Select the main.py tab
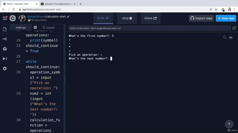Image resolution: width=238 pixels, height=133 pixels. (21, 27)
